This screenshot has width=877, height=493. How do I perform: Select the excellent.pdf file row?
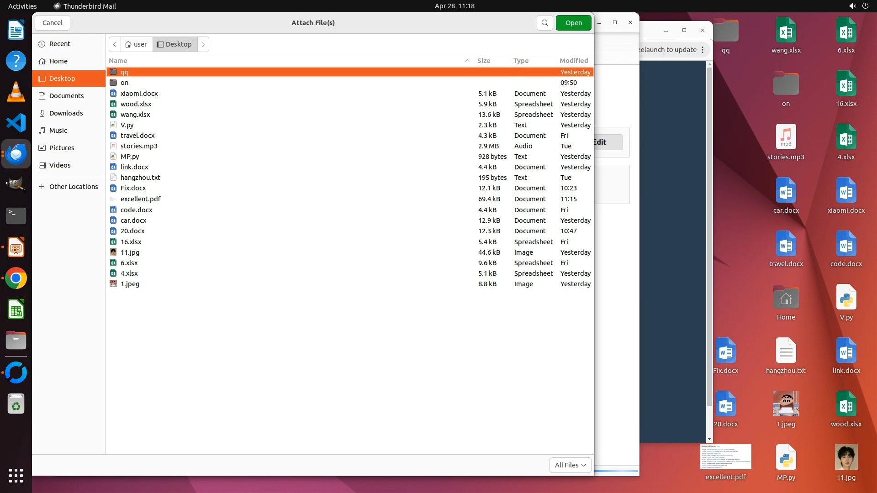[140, 199]
